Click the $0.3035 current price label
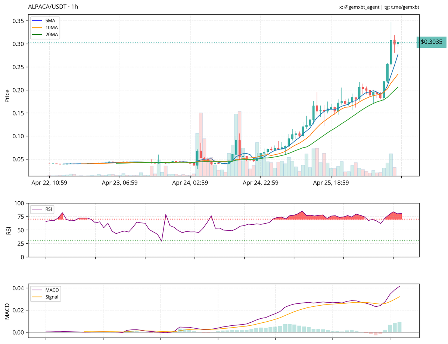The height and width of the screenshot is (344, 448). (x=431, y=42)
